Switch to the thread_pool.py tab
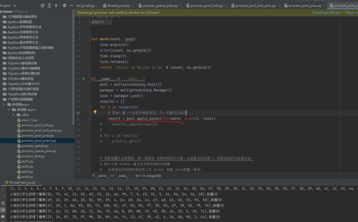The width and height of the screenshot is (358, 222). [x=118, y=5]
